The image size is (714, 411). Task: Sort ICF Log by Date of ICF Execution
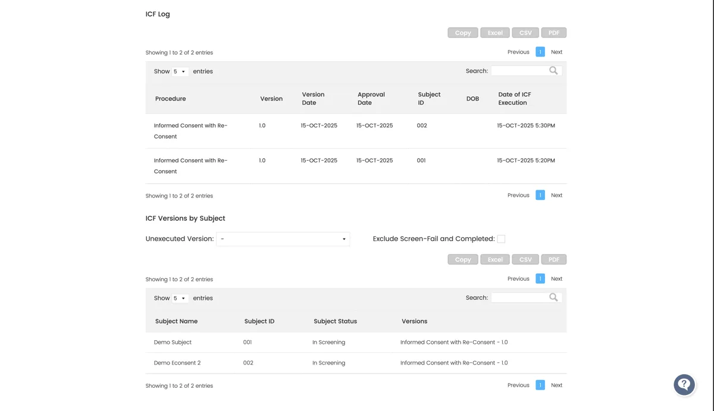[514, 98]
